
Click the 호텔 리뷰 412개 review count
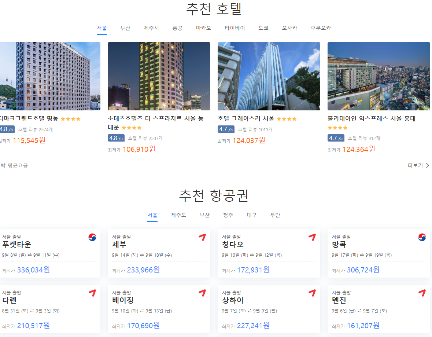pyautogui.click(x=364, y=139)
